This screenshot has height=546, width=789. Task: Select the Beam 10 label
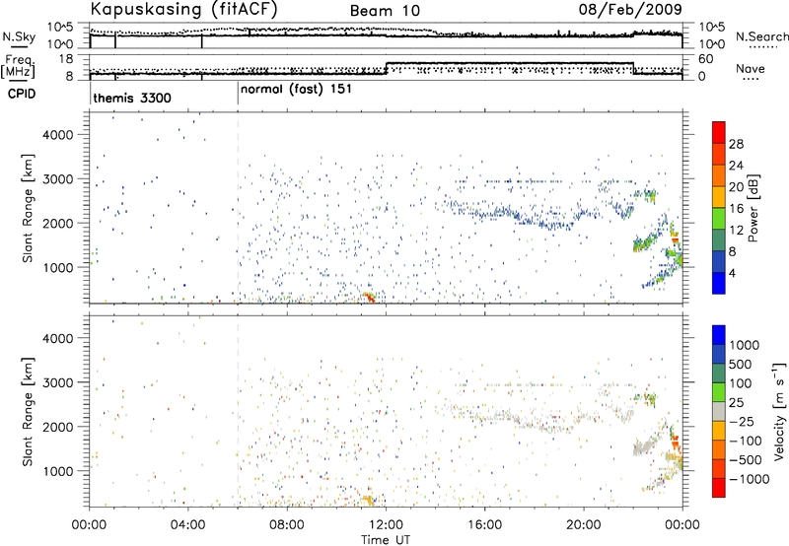pos(385,11)
